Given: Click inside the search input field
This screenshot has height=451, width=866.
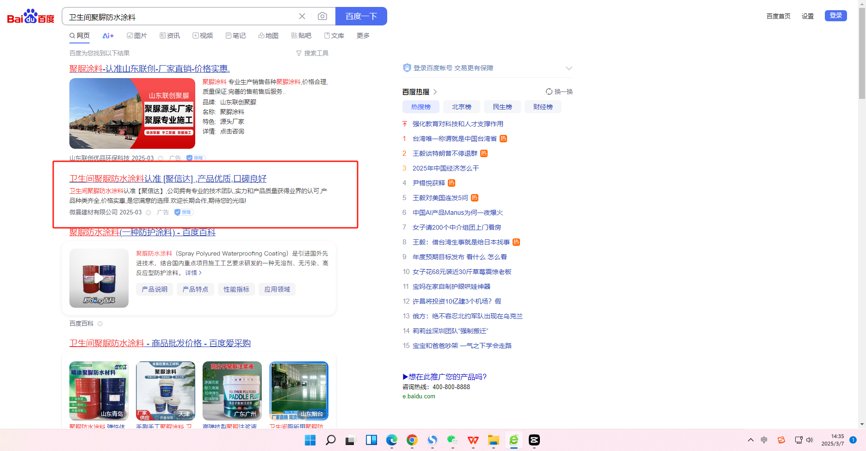Looking at the screenshot, I should pos(180,17).
